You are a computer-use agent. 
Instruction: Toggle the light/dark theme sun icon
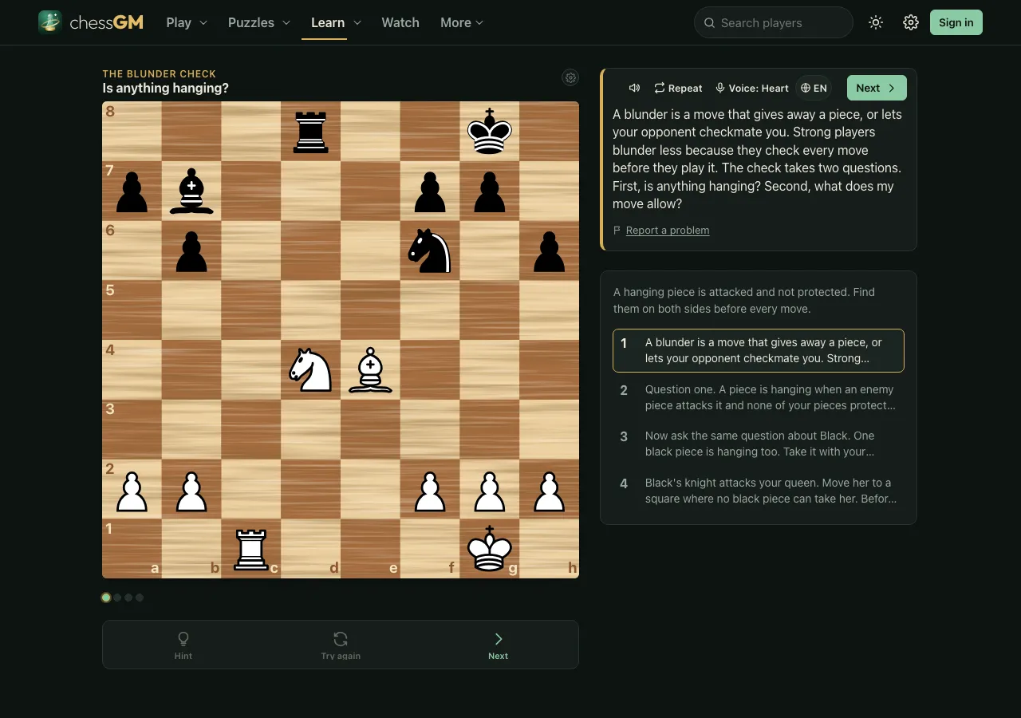[x=876, y=22]
